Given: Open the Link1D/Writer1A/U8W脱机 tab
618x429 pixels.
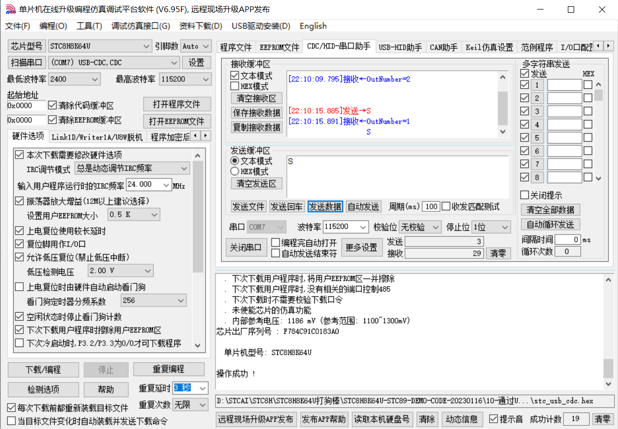Looking at the screenshot, I should pyautogui.click(x=97, y=137).
